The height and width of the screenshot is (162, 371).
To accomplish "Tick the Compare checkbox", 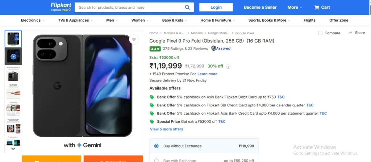I will (320, 33).
